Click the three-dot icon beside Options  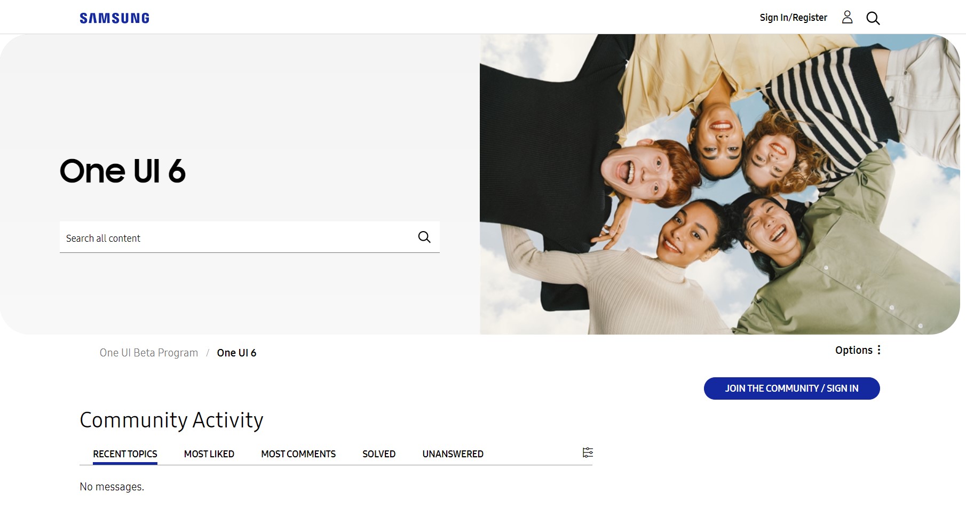(878, 350)
